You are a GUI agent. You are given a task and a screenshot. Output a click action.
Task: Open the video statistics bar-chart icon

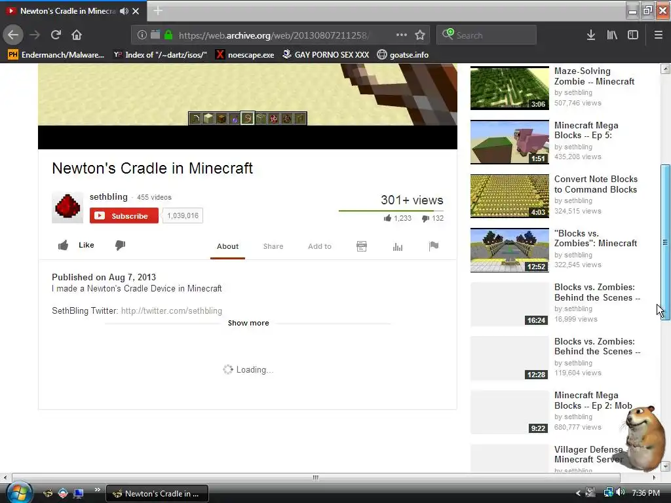tap(398, 246)
